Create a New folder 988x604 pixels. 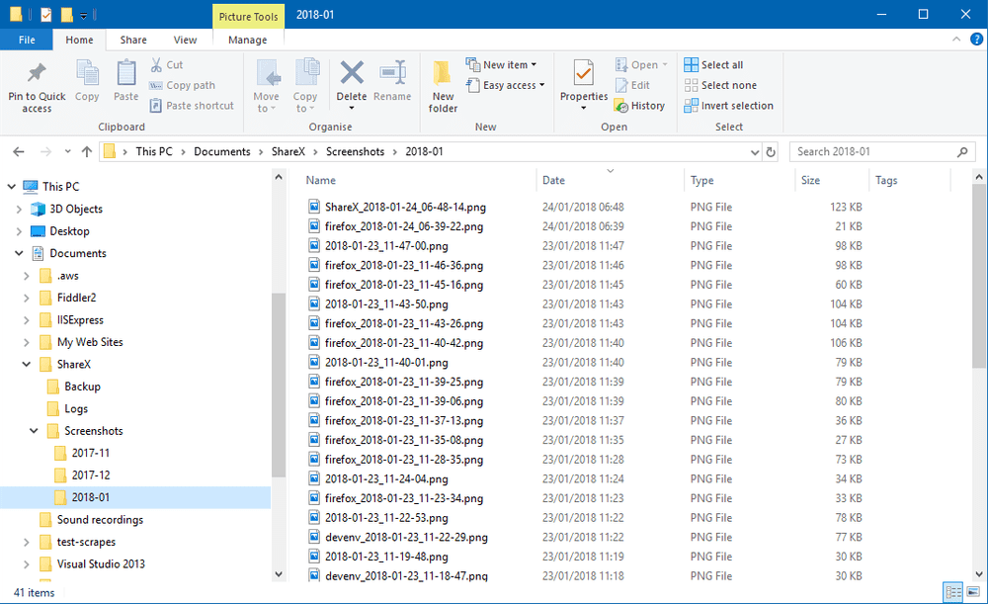443,86
